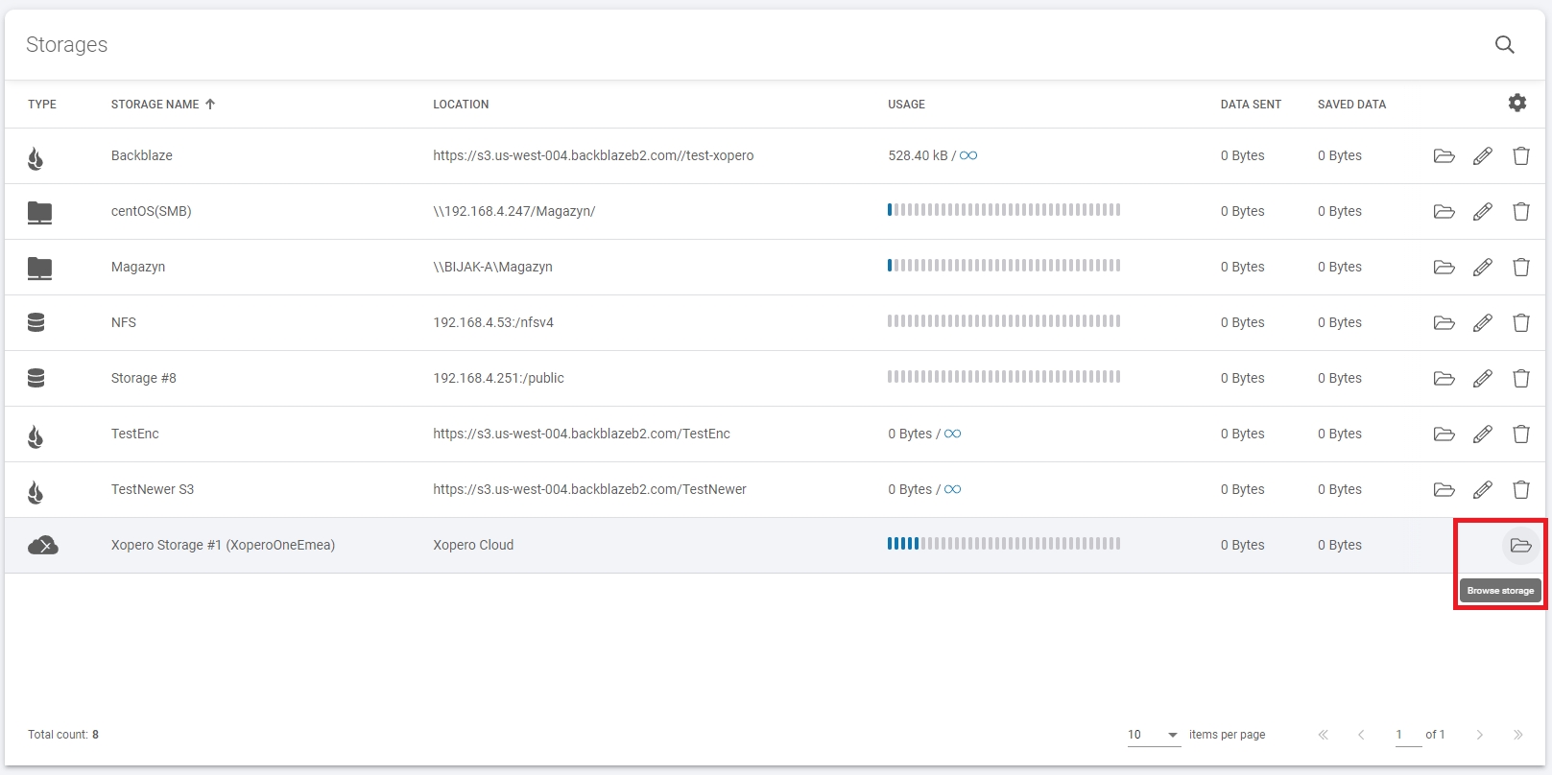Click the page number input field
1552x775 pixels.
tap(1407, 735)
